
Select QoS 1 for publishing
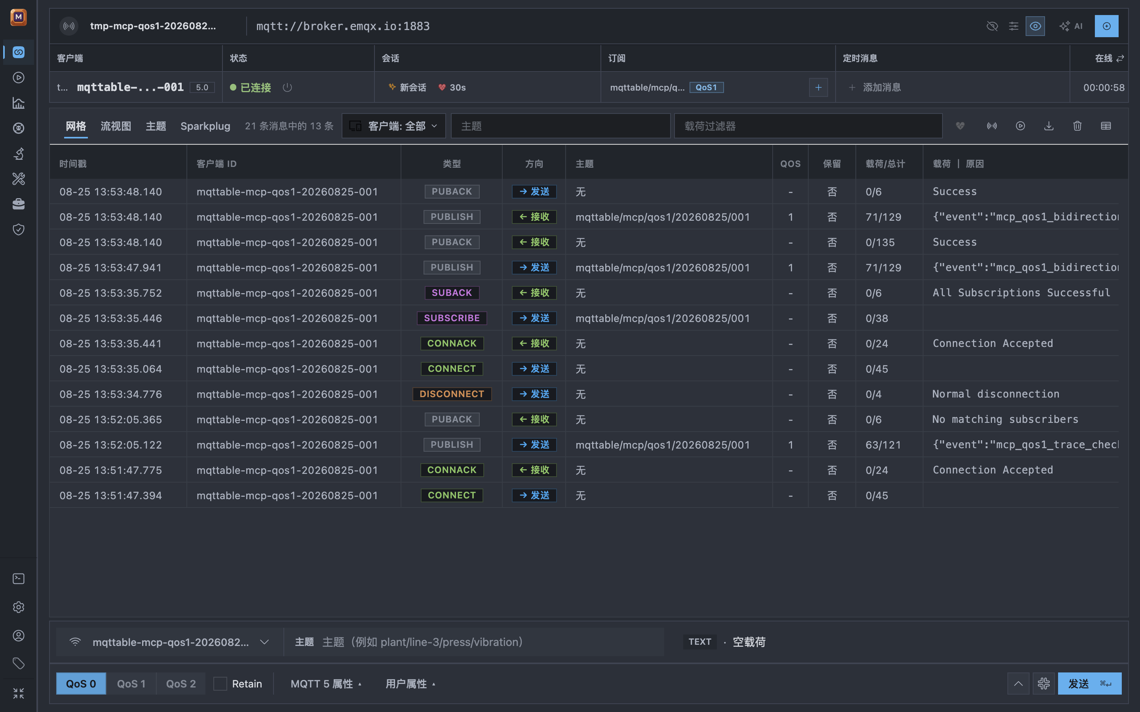tap(131, 683)
